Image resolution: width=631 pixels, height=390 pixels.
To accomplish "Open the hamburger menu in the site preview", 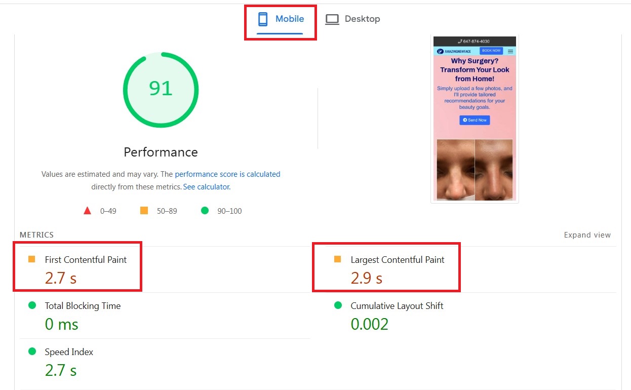I will click(x=510, y=51).
